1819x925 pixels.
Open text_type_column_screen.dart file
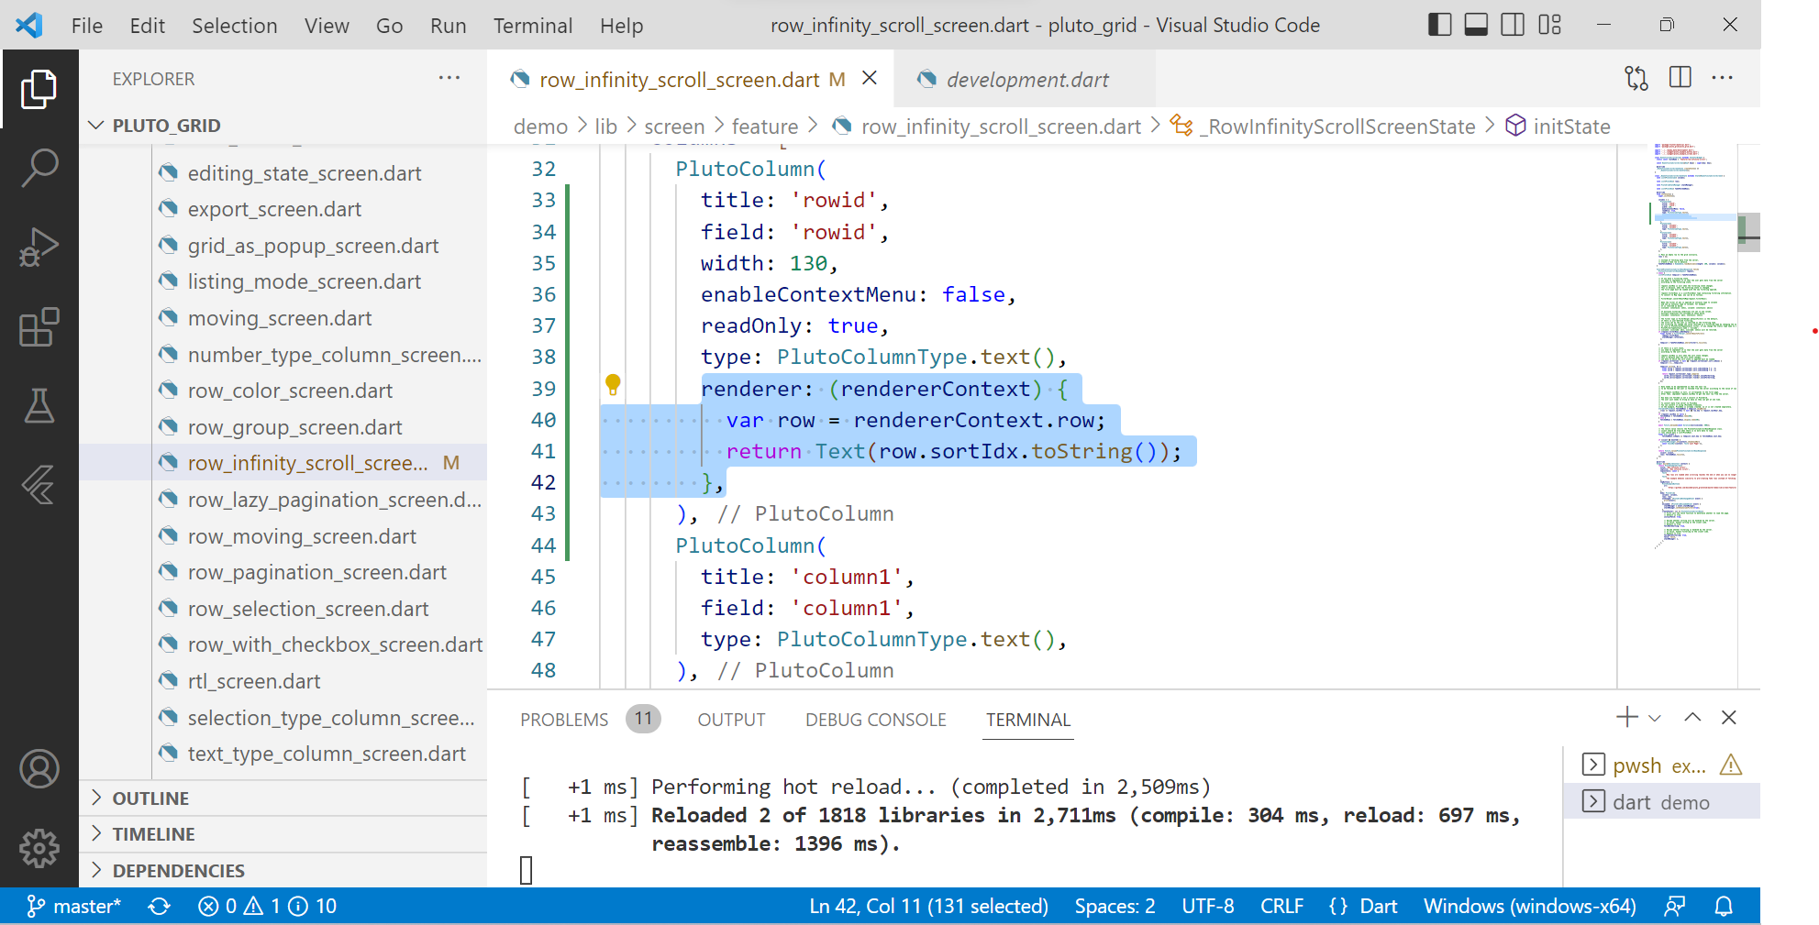pyautogui.click(x=327, y=754)
